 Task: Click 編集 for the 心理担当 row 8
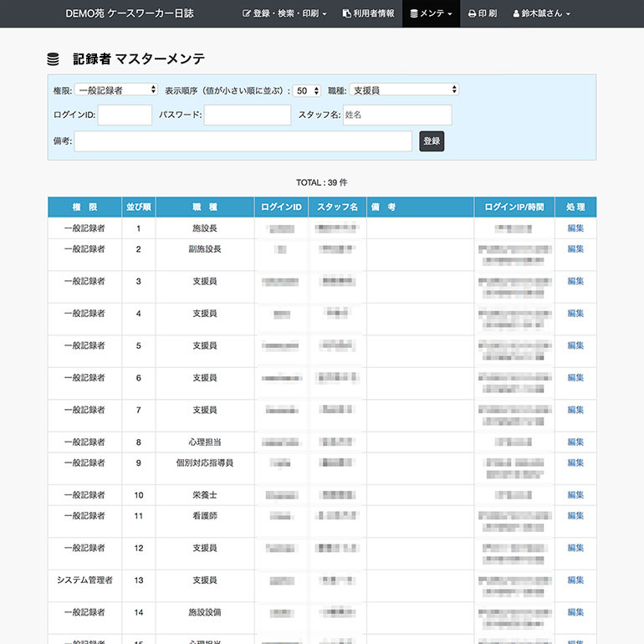click(575, 442)
